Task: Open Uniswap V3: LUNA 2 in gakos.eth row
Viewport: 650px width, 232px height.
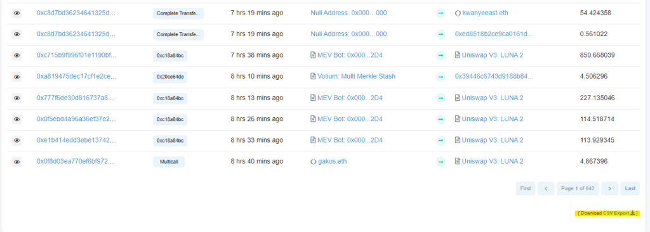Action: pyautogui.click(x=493, y=161)
